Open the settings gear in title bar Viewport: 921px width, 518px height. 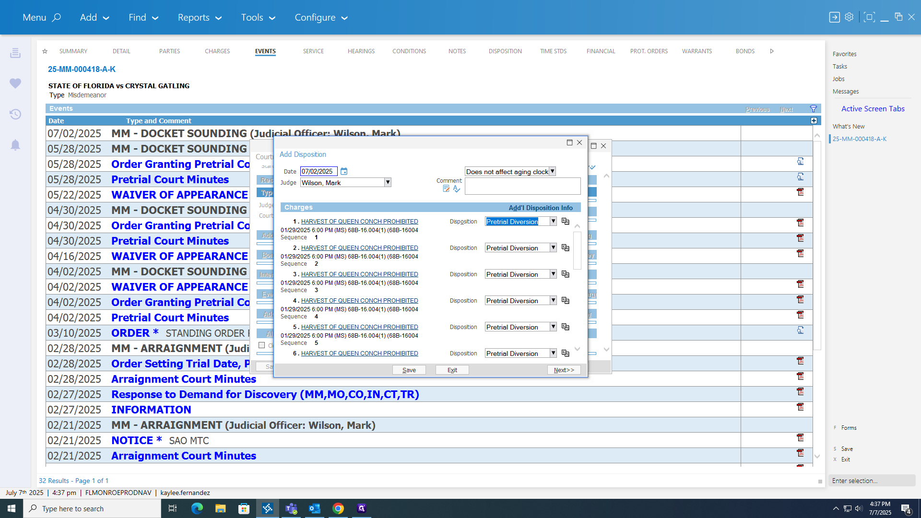pos(849,17)
